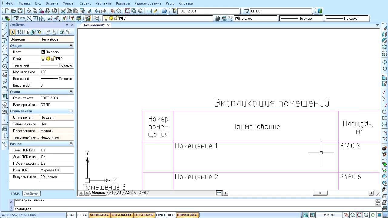Screen dimensions: 388x218
Task: Select the Polygon drawing tool
Action: [x=5, y=47]
